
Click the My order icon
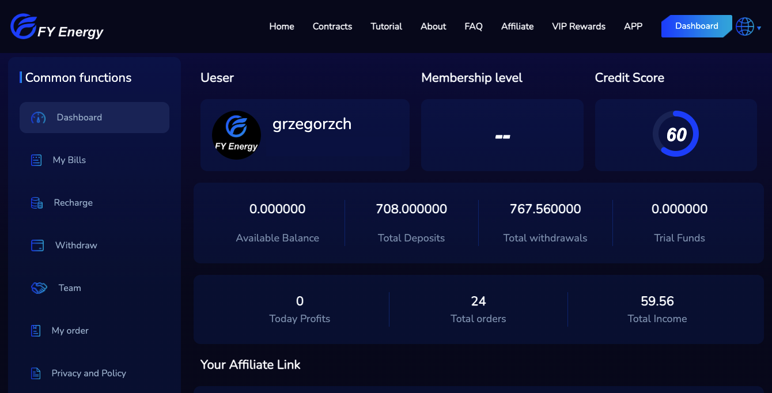pyautogui.click(x=36, y=331)
